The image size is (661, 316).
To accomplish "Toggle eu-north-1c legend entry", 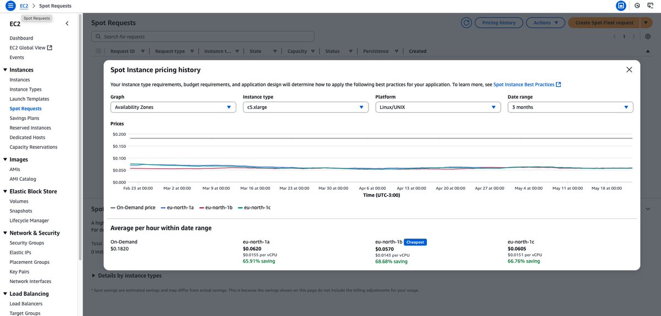I will pos(254,207).
